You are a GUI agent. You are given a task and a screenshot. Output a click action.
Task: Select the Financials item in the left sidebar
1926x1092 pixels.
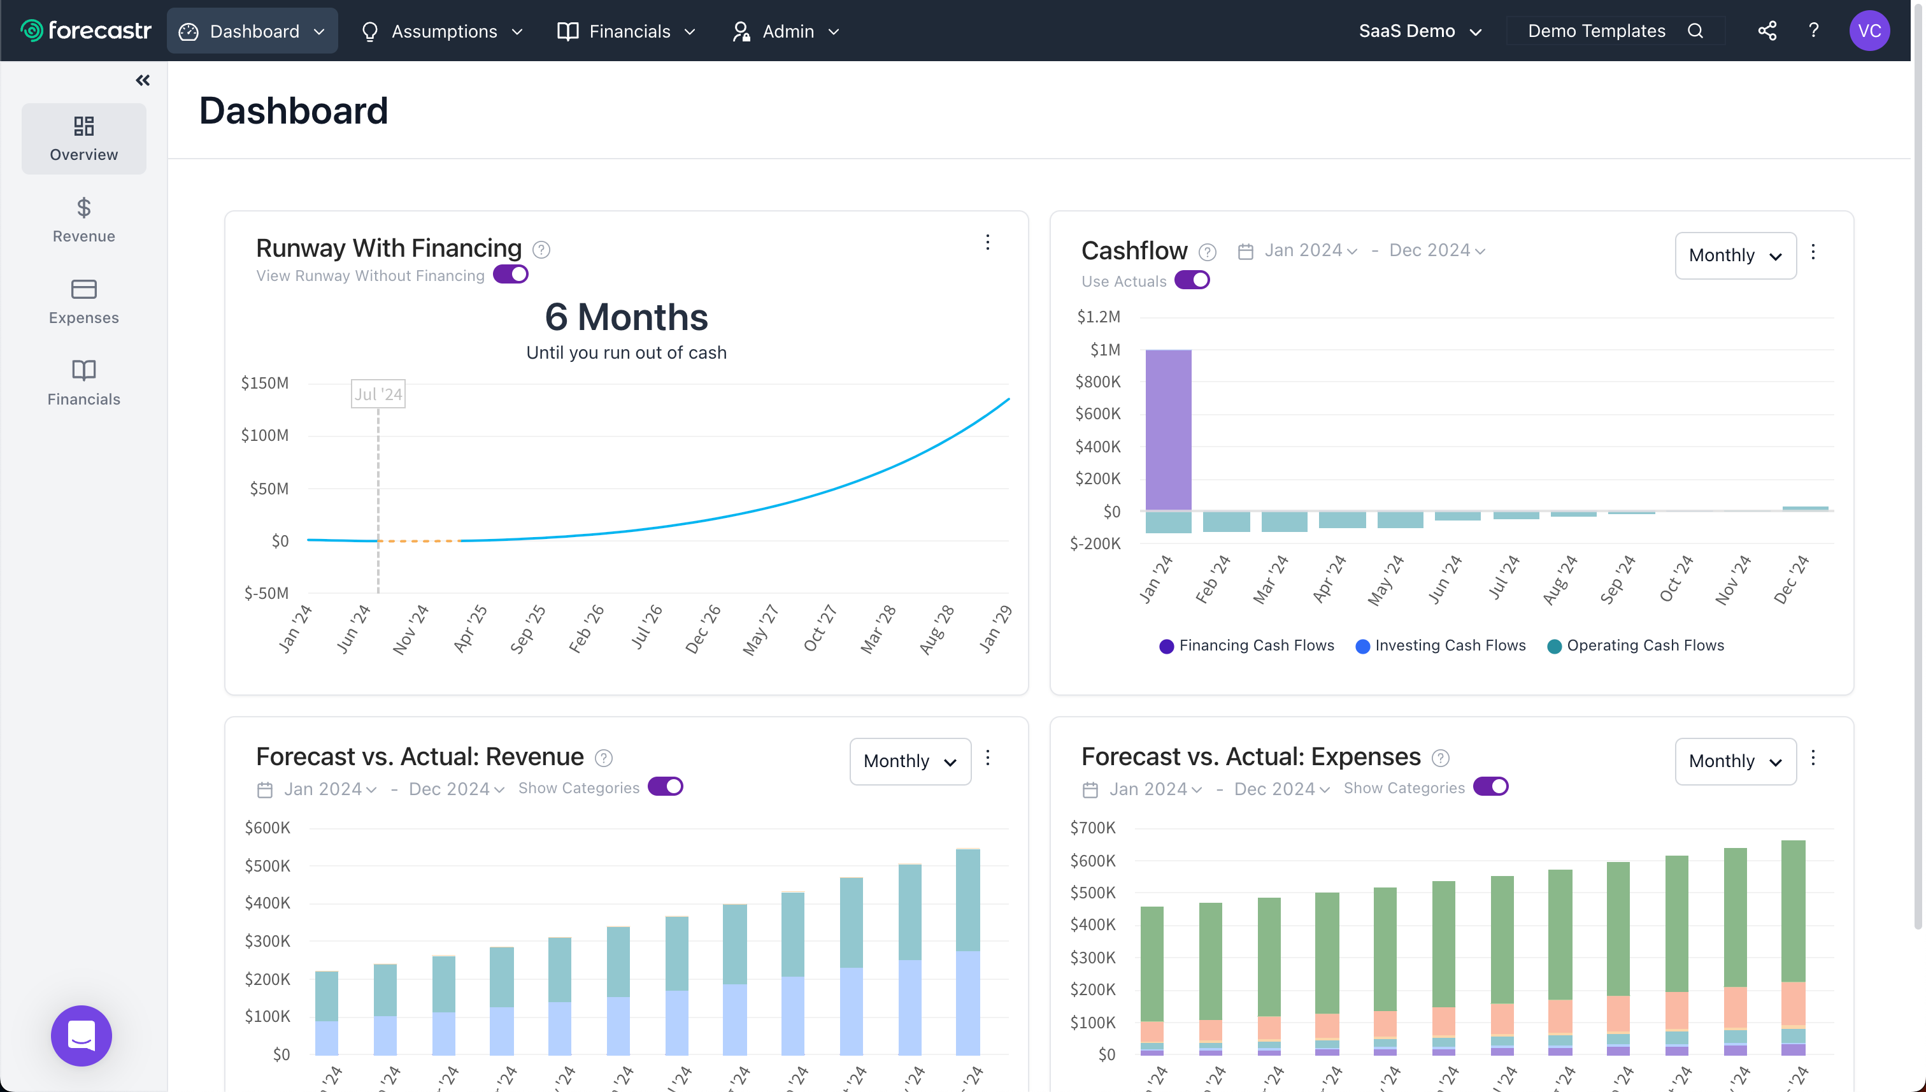(83, 381)
